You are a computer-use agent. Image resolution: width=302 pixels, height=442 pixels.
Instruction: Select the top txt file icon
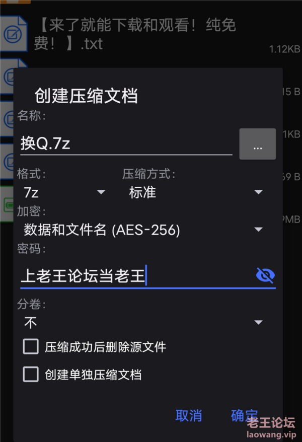(x=14, y=34)
